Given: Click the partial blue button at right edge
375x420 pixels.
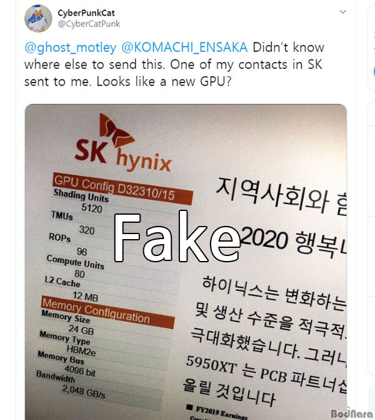Looking at the screenshot, I should pyautogui.click(x=374, y=71).
